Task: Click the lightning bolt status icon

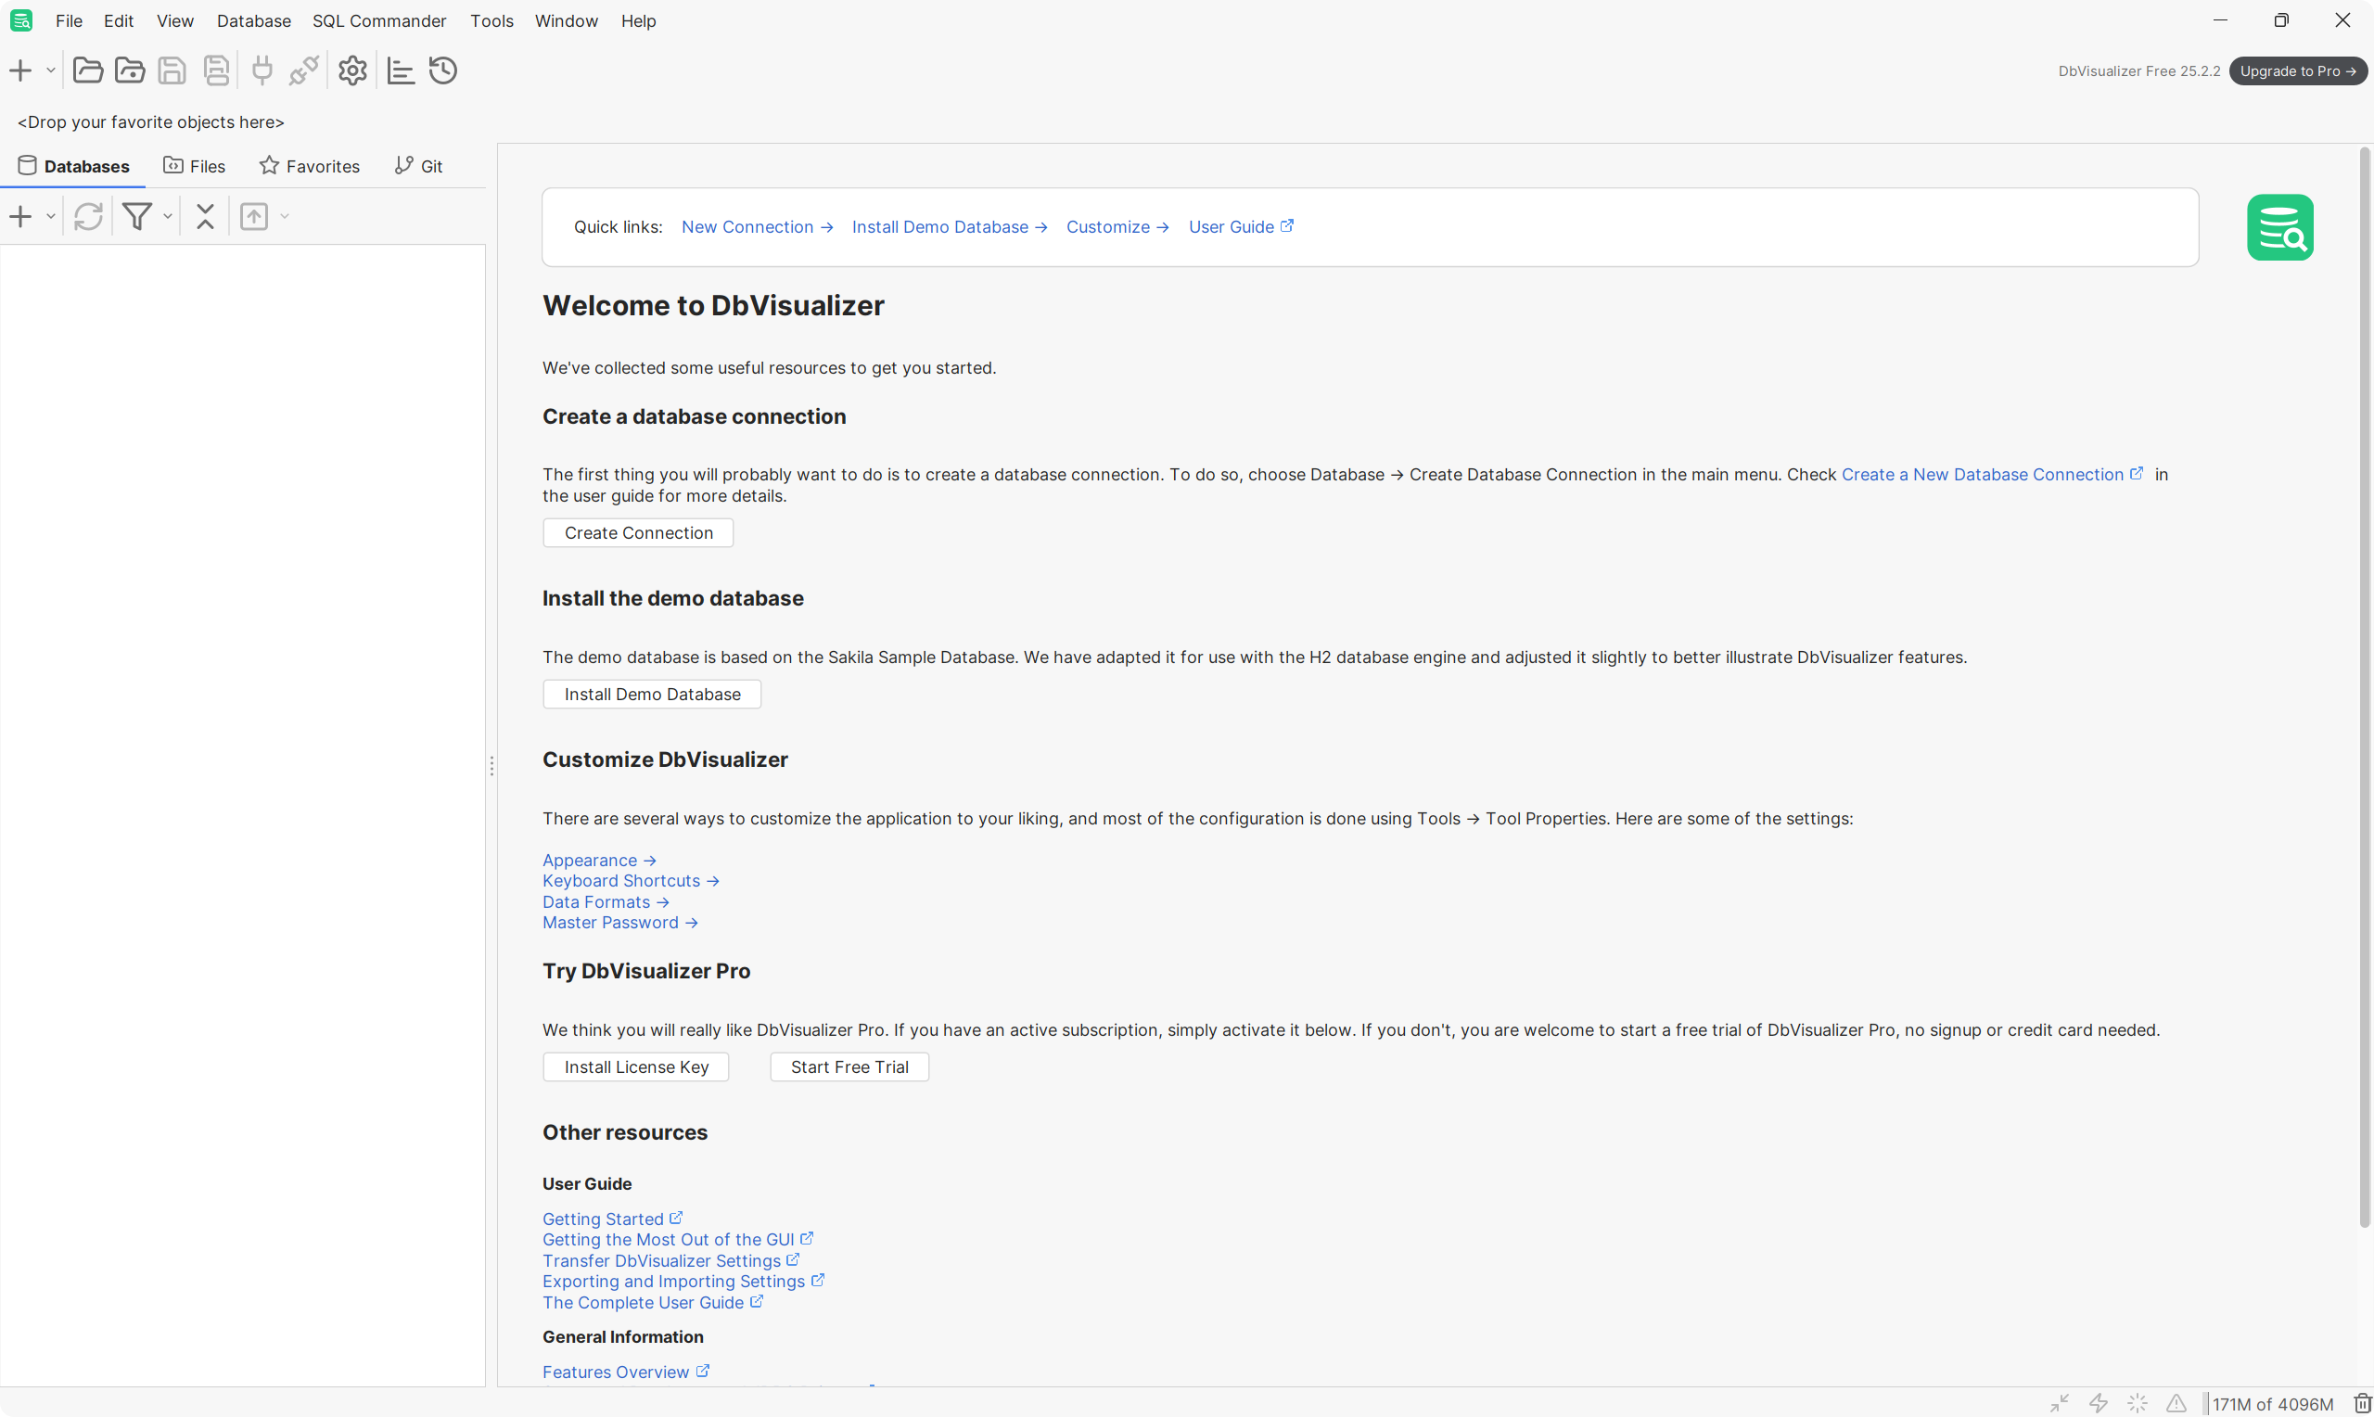Action: (2099, 1403)
